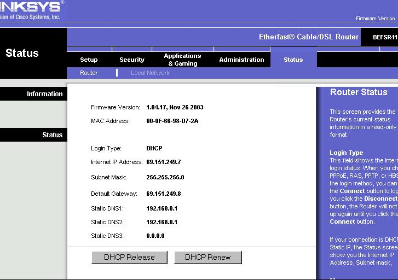Click bold Connect word in help text
This screenshot has width=398, height=280.
tap(352, 191)
